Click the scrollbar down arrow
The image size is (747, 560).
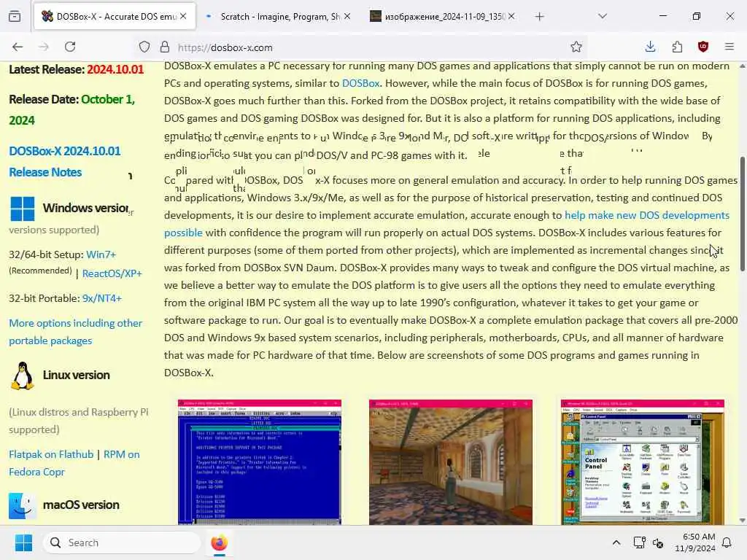[742, 521]
